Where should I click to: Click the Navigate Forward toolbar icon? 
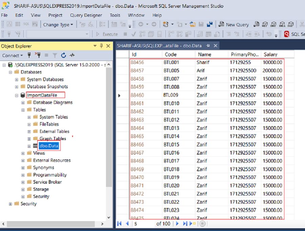pyautogui.click(x=154, y=24)
